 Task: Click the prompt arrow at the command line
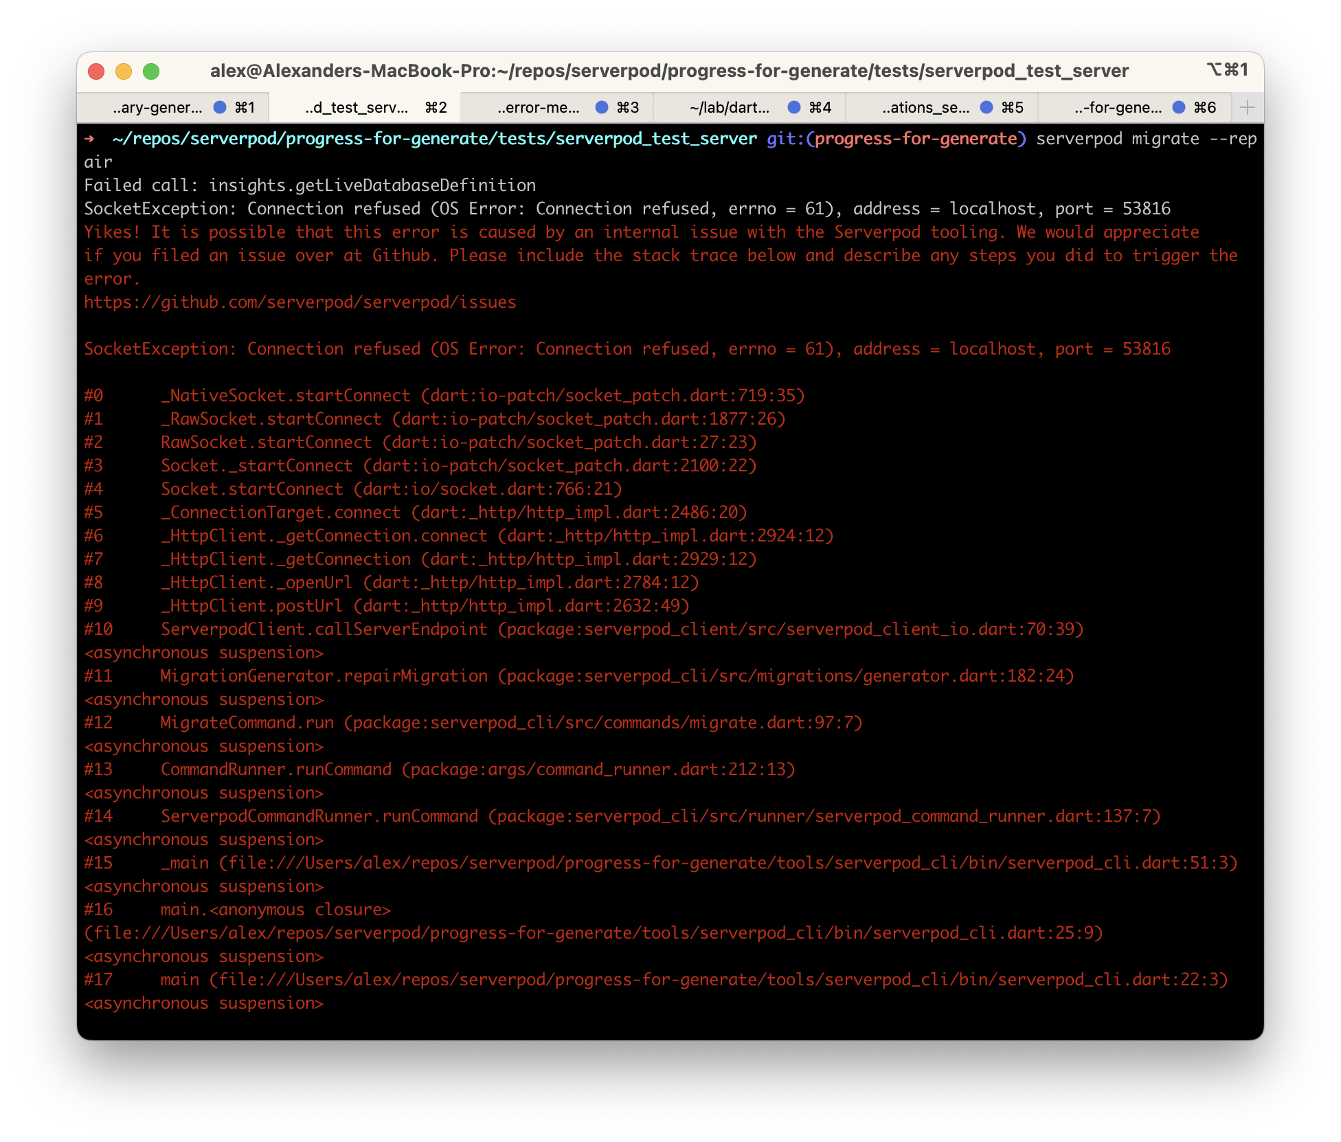pos(90,138)
